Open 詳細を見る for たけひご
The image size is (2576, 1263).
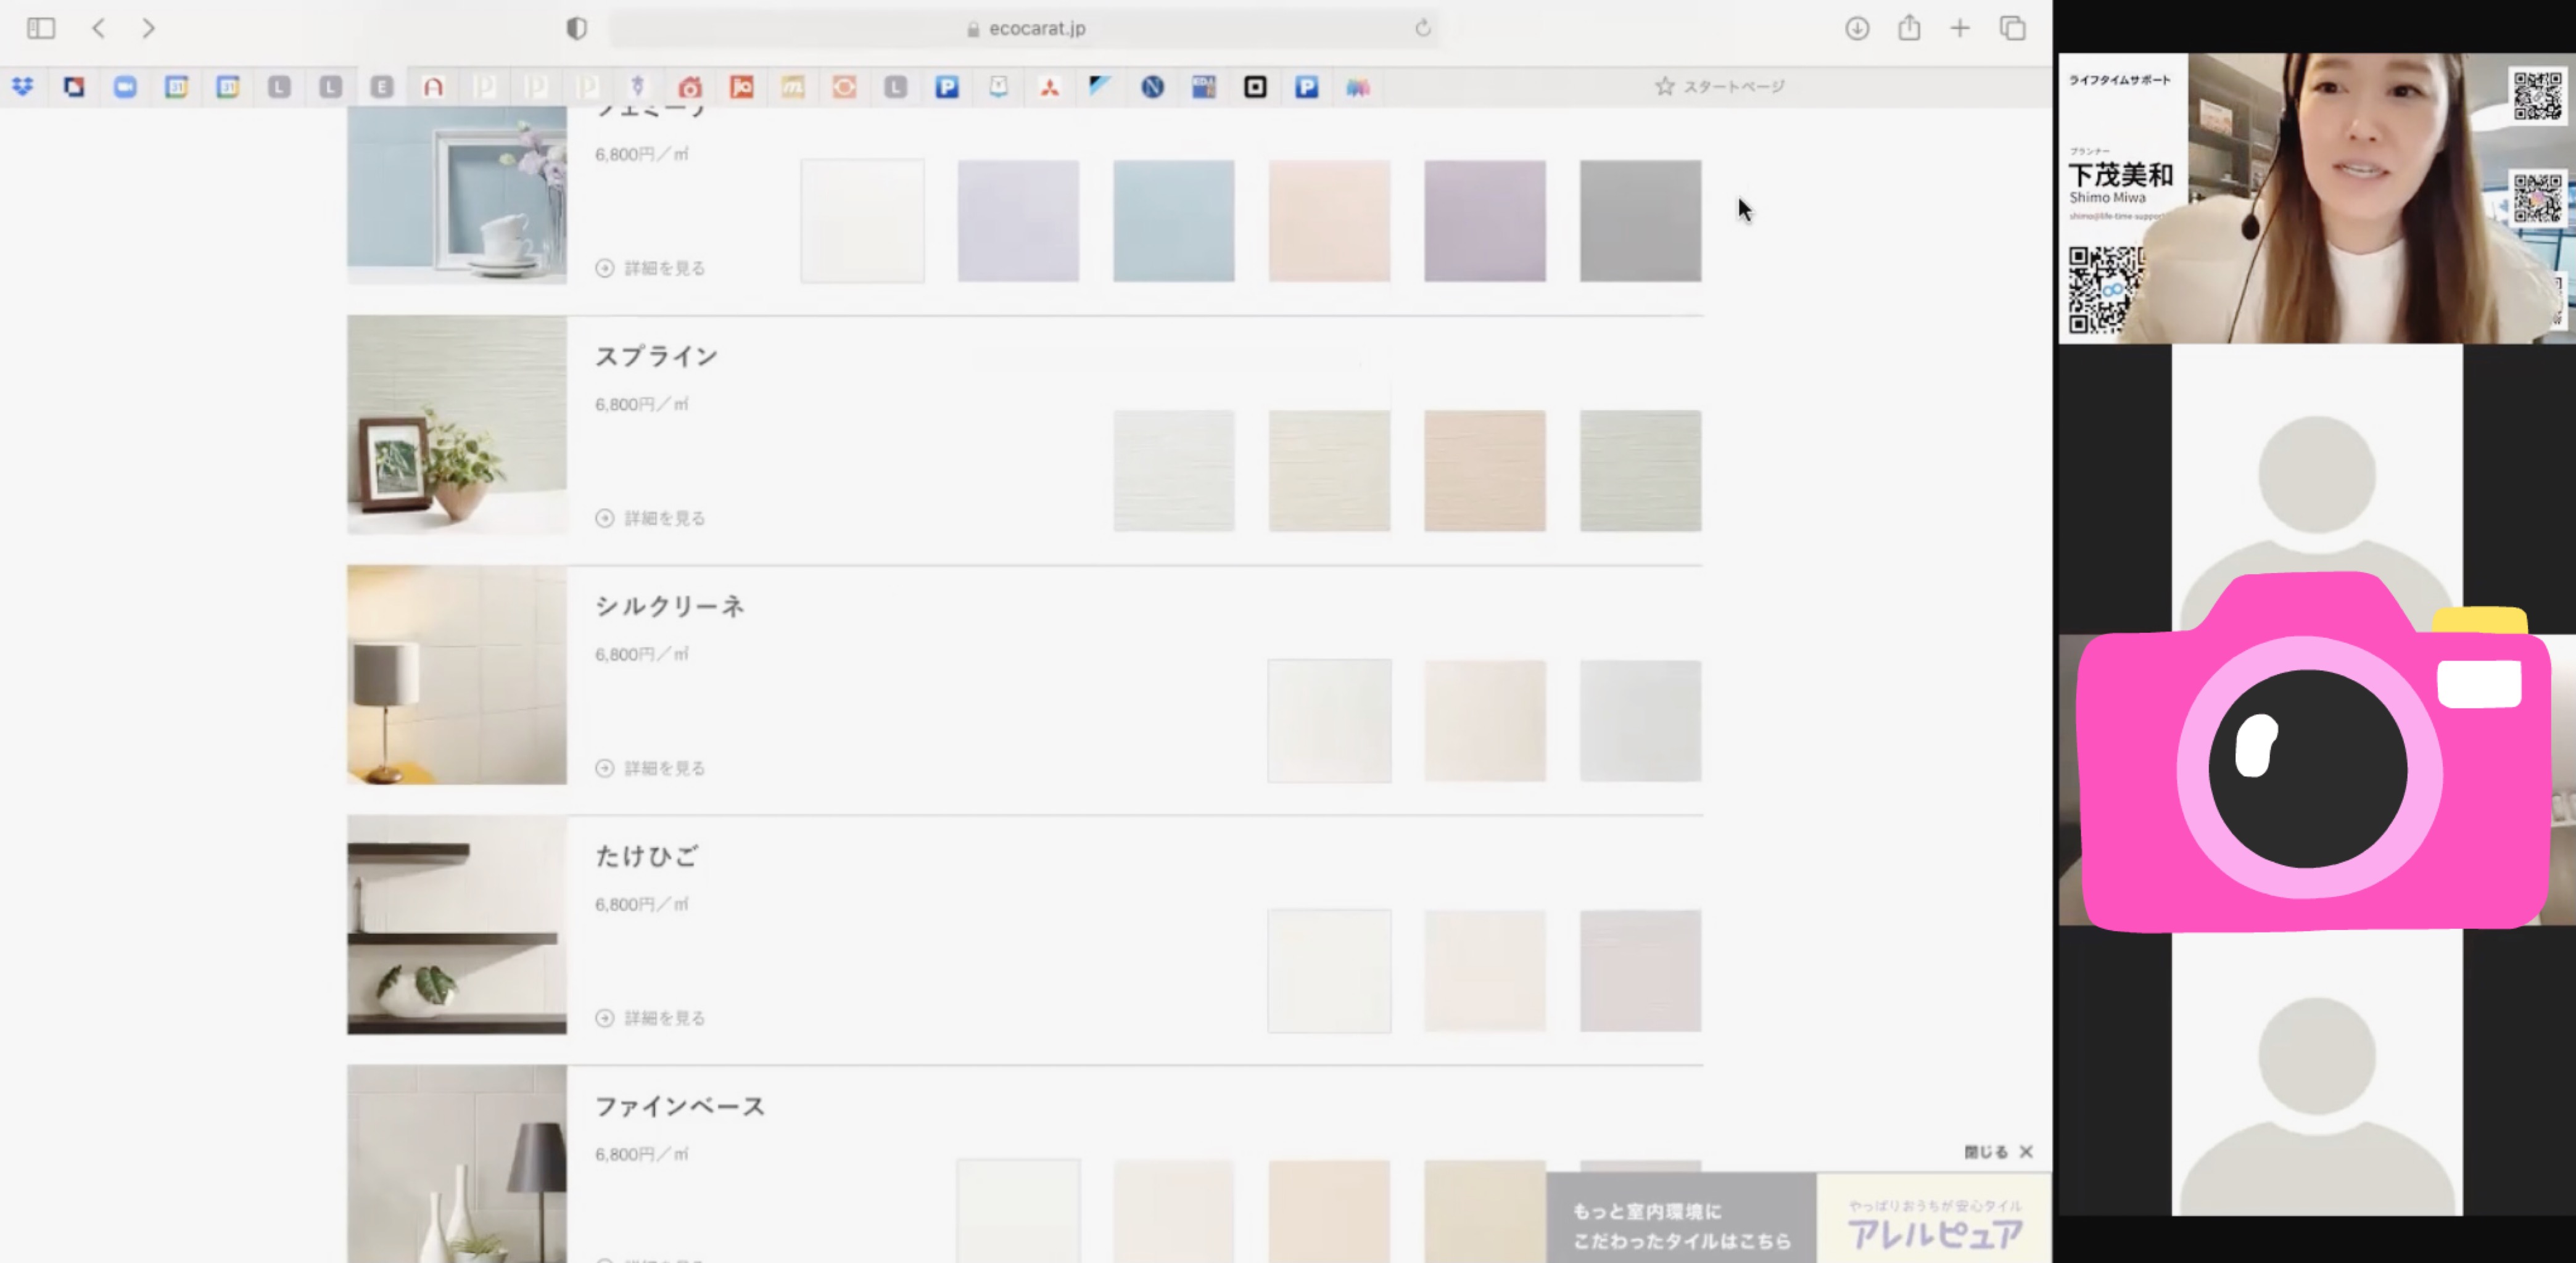651,1018
